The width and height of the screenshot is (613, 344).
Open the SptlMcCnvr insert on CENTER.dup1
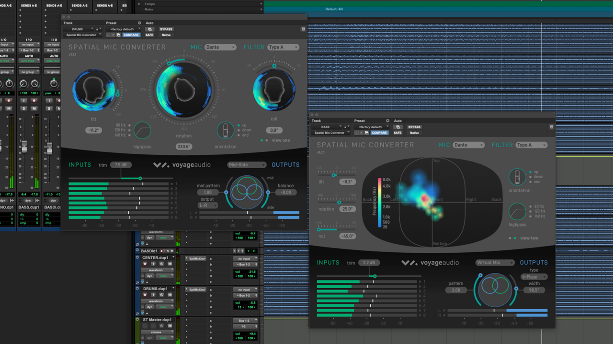(x=197, y=258)
